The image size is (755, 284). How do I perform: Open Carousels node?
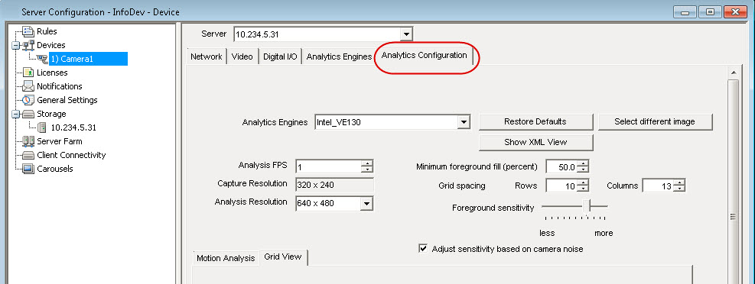[55, 169]
